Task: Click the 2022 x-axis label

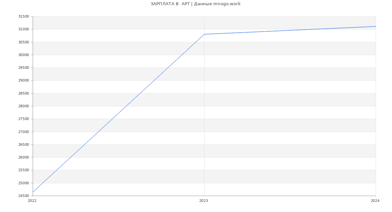Action: [x=32, y=201]
